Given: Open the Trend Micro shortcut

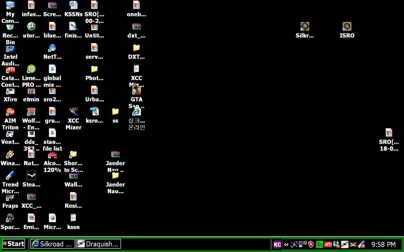Looking at the screenshot, I should click(x=10, y=176).
